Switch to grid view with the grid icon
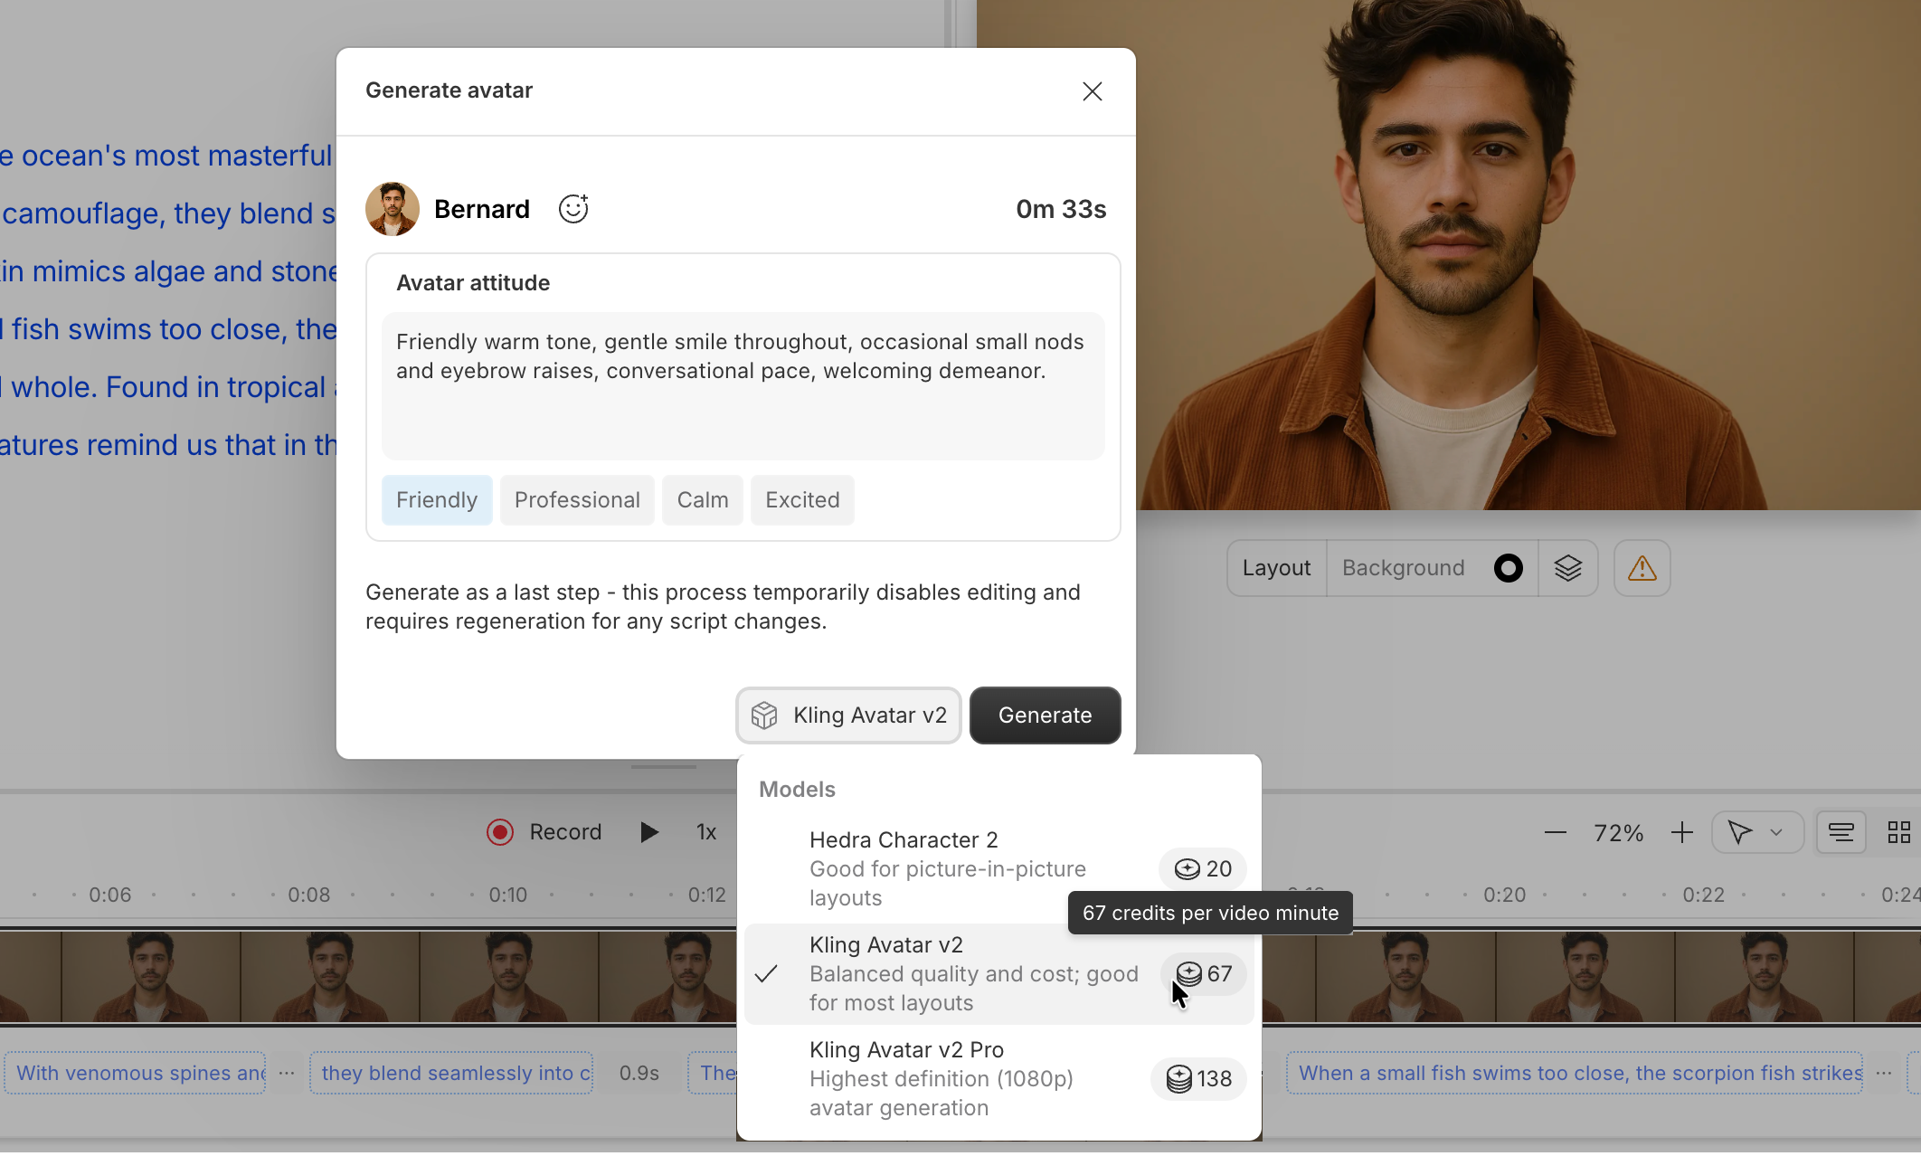 tap(1898, 832)
